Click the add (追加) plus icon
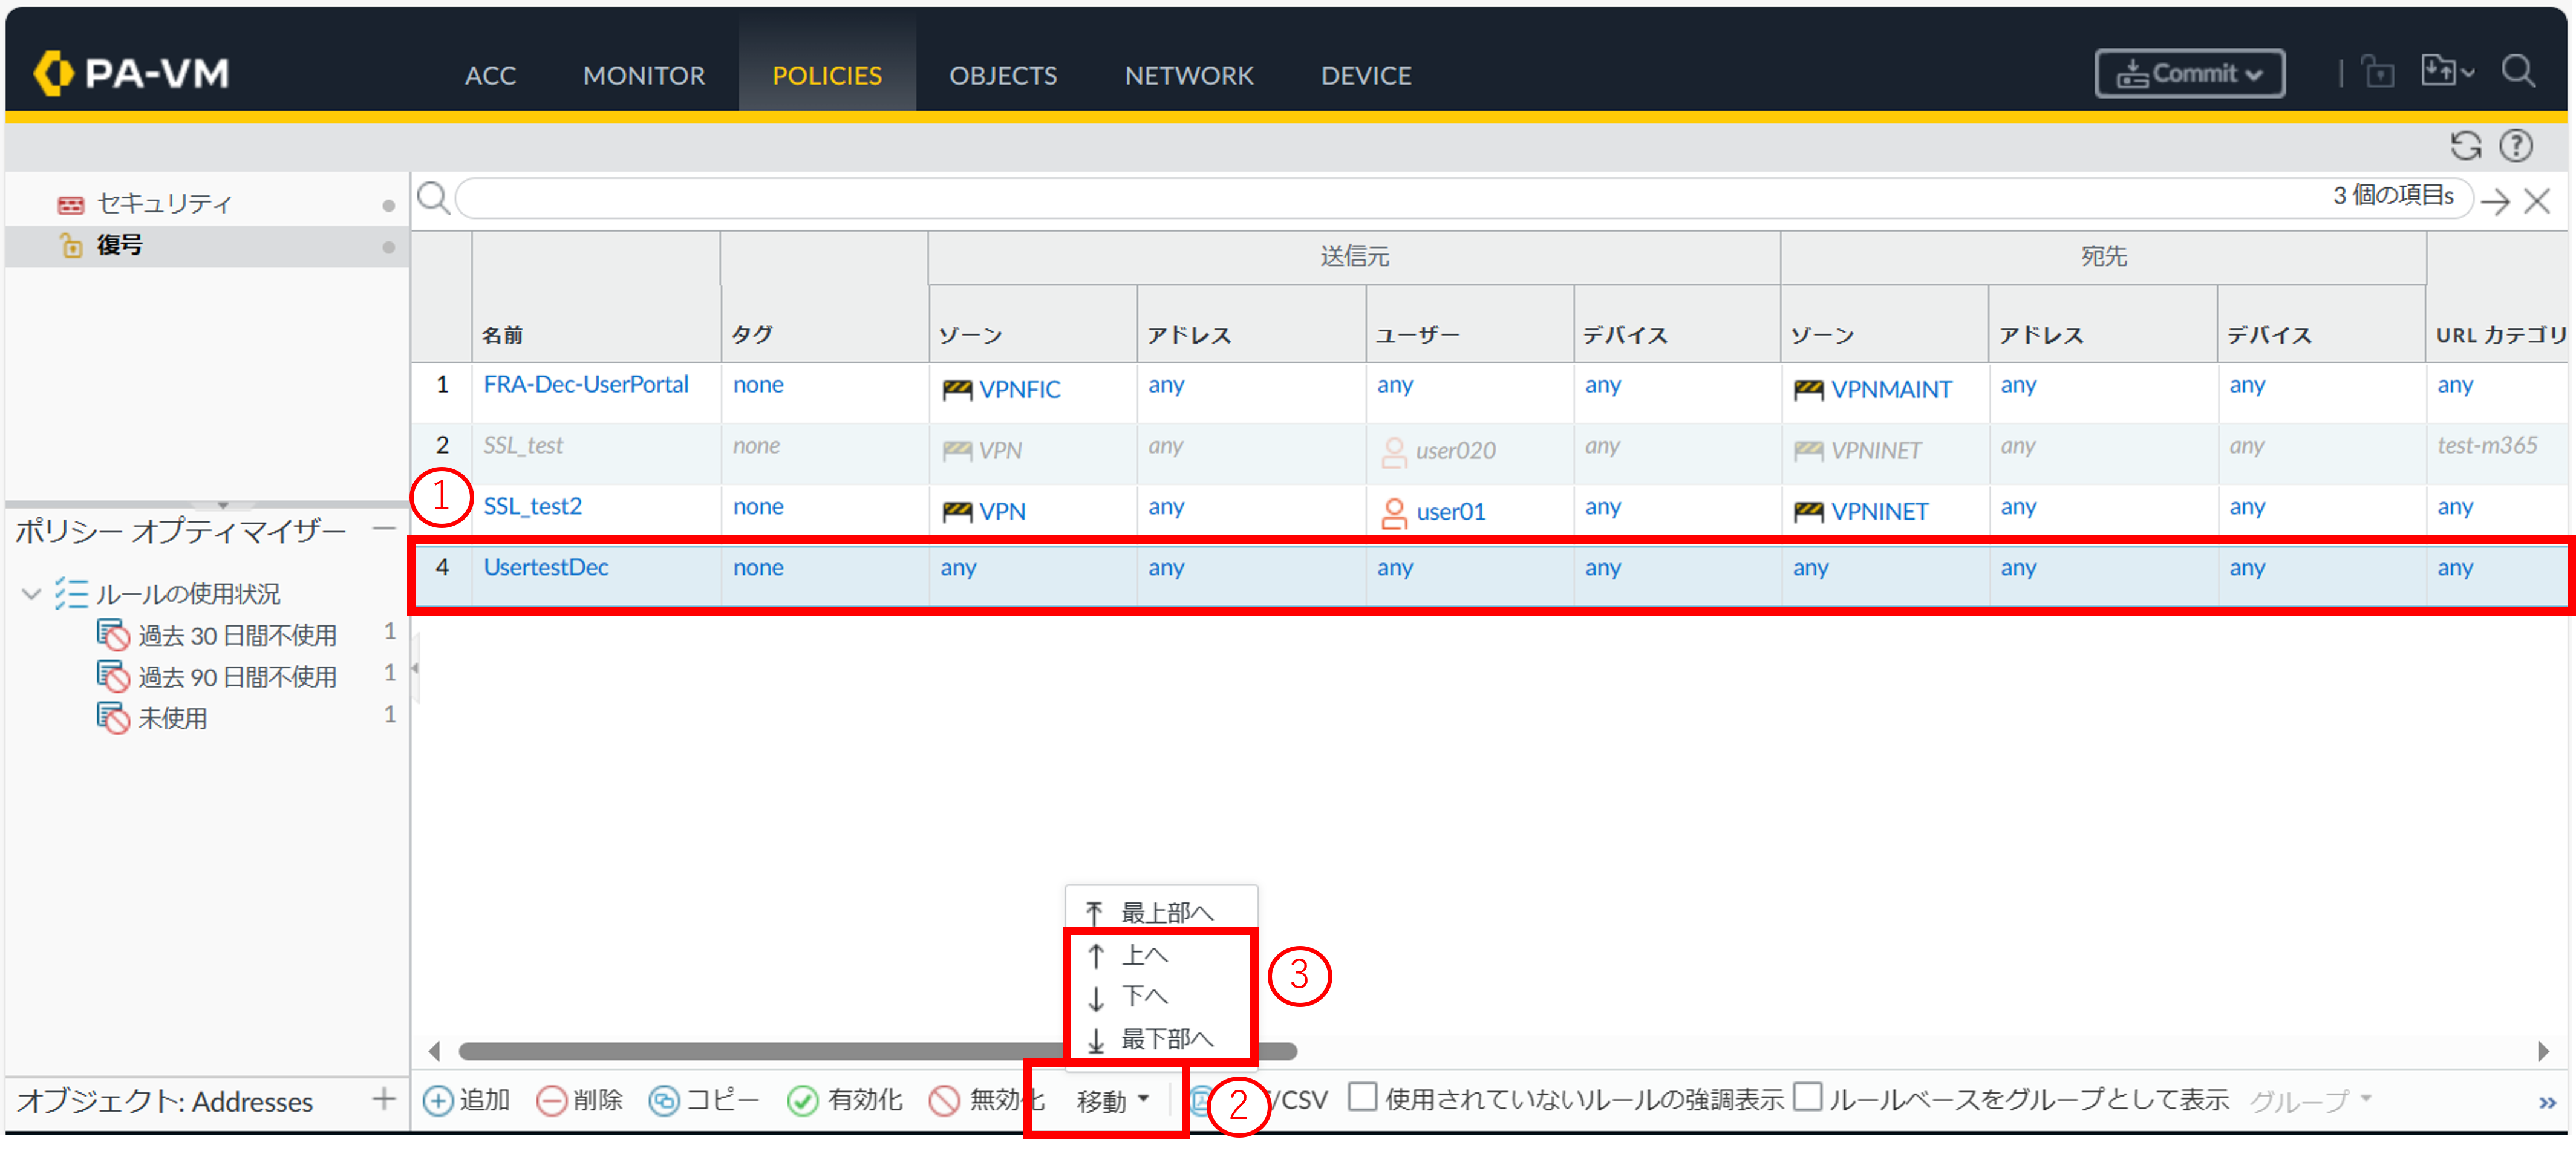2576x1154 pixels. (437, 1100)
